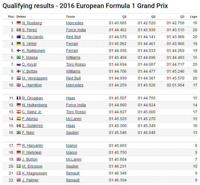This screenshot has height=185, width=200.
Task: Open L. Hamilton driver link
Action: point(32,85)
